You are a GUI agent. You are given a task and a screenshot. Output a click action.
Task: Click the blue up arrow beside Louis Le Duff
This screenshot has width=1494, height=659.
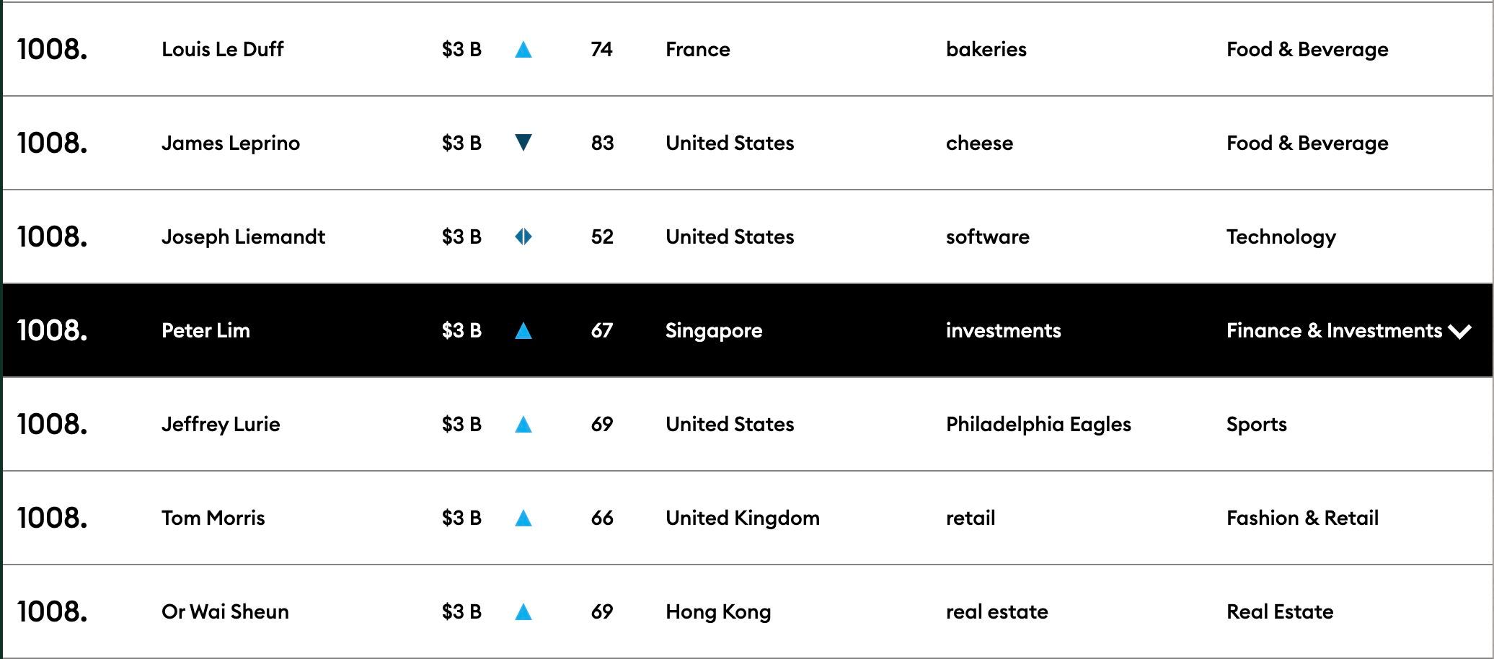[x=525, y=50]
